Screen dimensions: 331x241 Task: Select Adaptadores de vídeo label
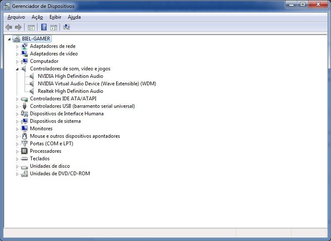54,54
